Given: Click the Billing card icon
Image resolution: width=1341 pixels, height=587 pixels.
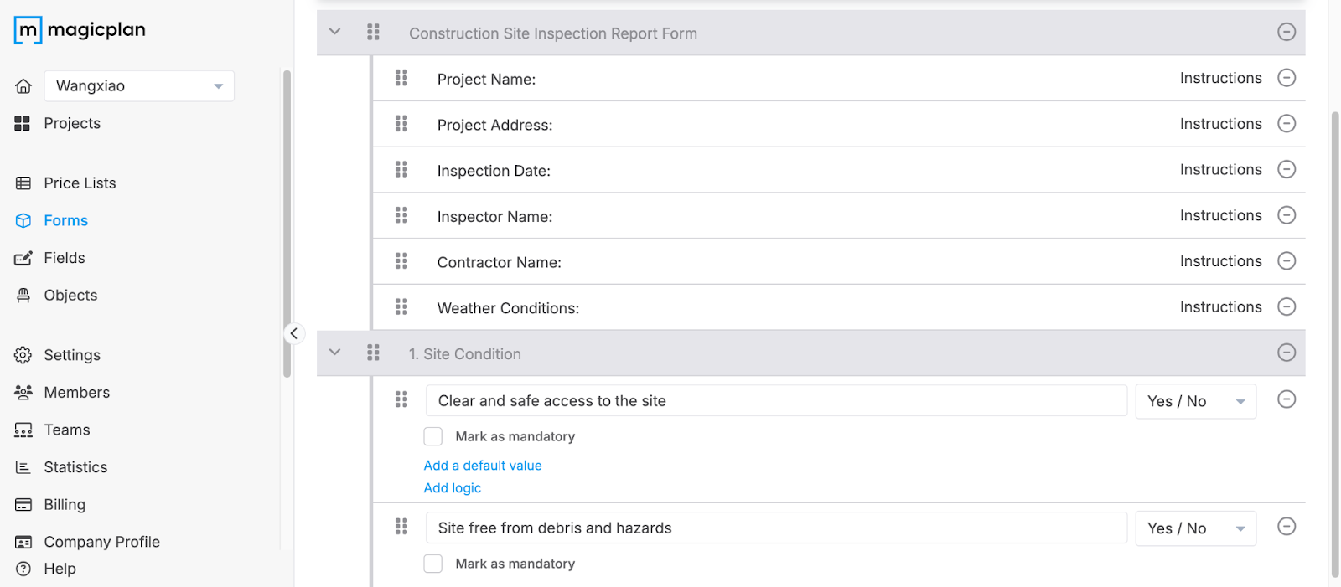Looking at the screenshot, I should coord(23,505).
